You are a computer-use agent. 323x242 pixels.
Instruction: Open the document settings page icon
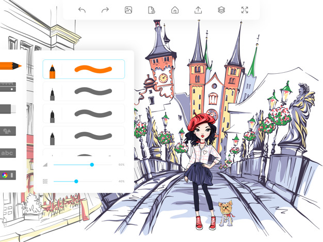(x=152, y=10)
